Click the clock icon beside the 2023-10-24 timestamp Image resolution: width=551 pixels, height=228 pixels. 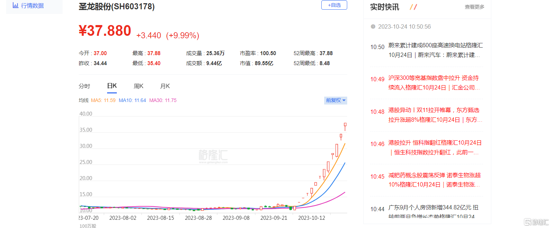pyautogui.click(x=373, y=27)
